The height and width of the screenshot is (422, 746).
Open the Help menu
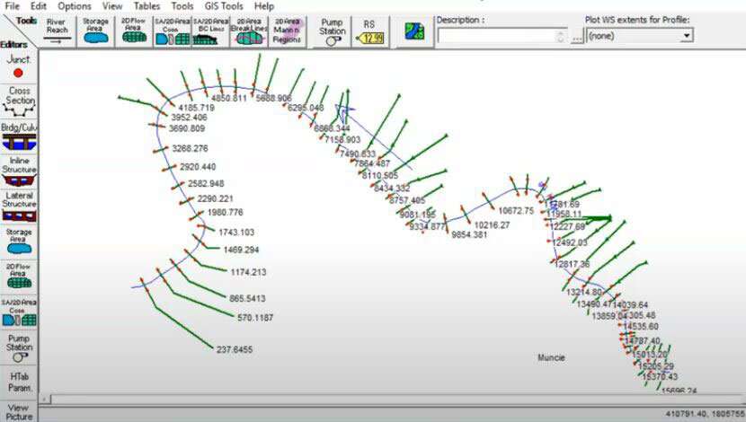264,6
